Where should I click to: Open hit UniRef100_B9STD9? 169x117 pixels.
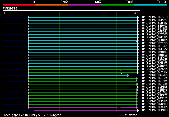click(x=155, y=29)
